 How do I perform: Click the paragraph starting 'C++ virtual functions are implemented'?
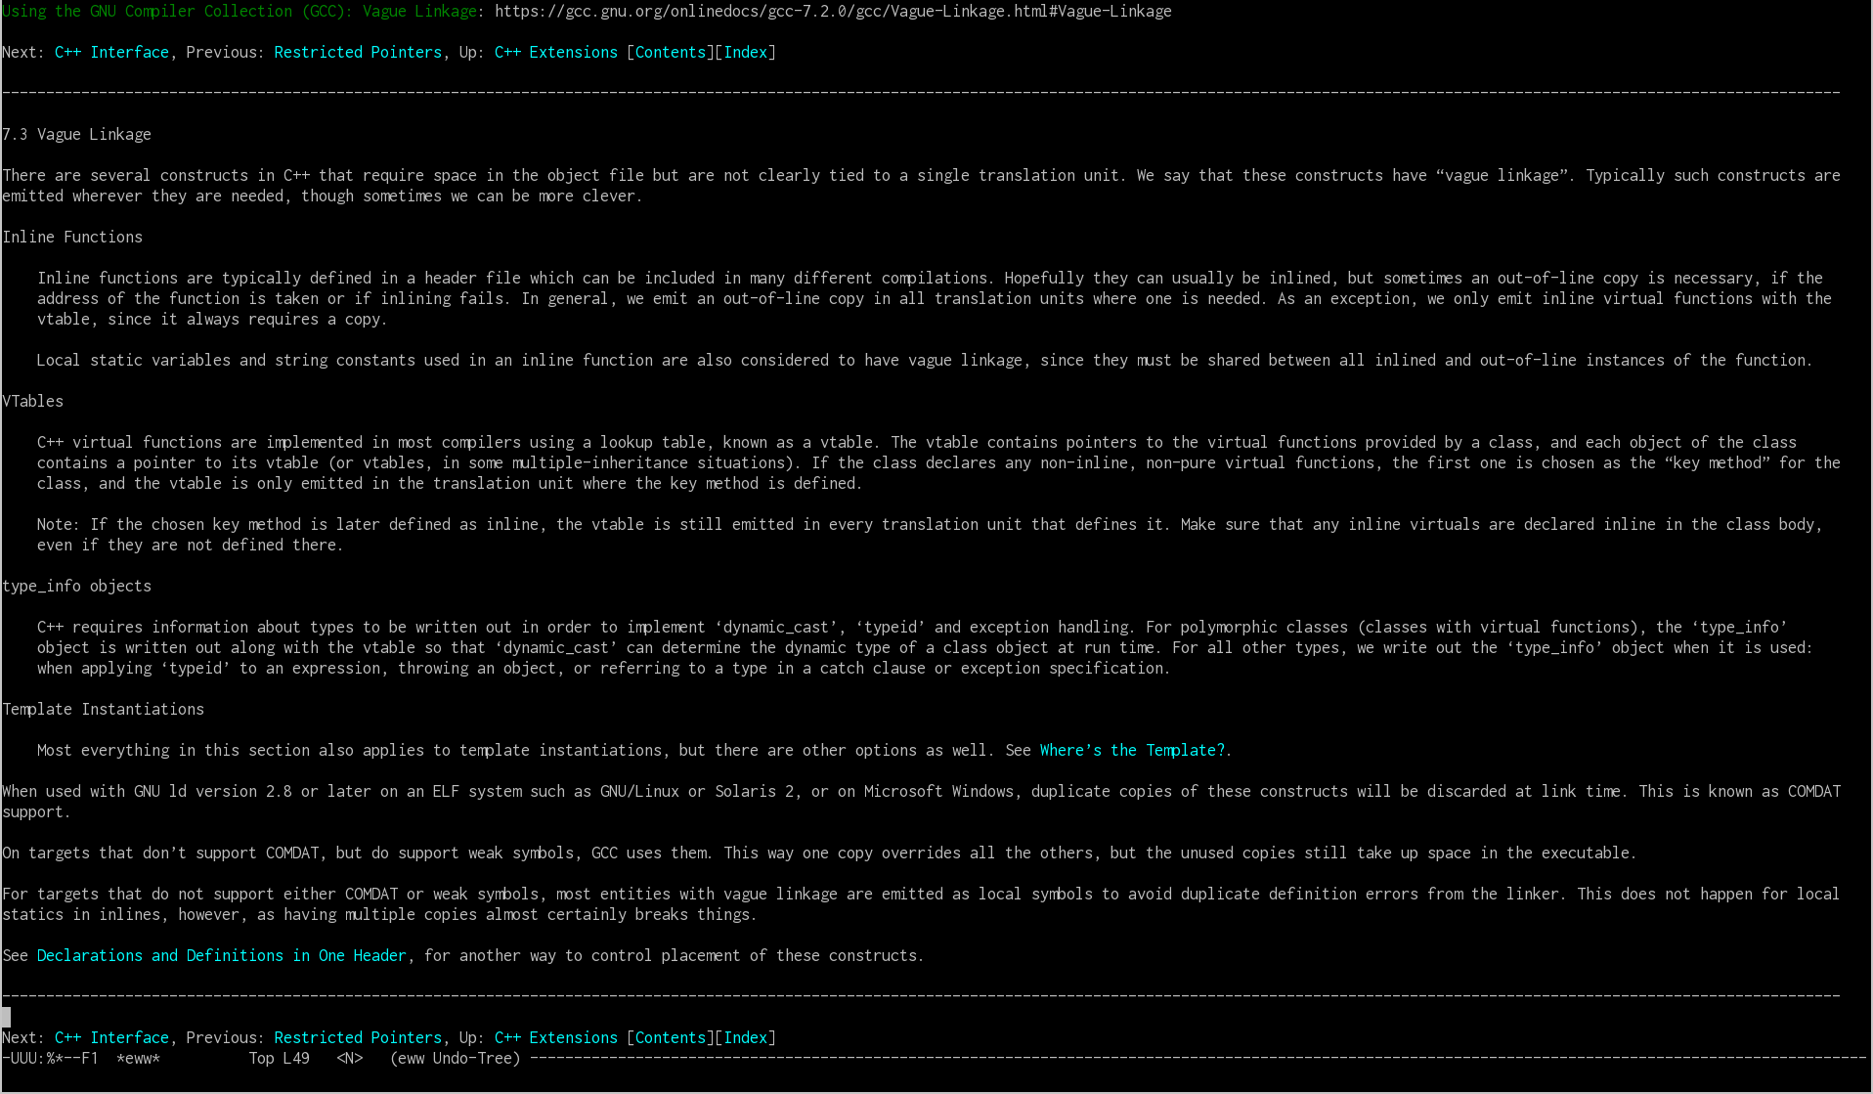click(938, 462)
